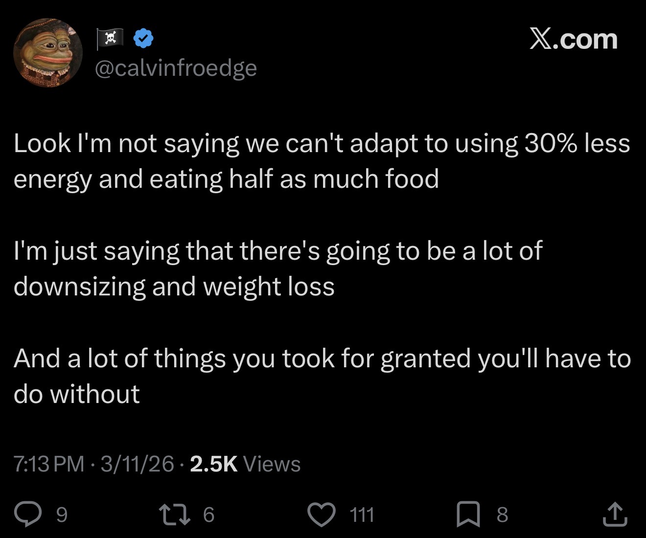
Task: Open the Pepe frog profile avatar
Action: click(x=48, y=53)
